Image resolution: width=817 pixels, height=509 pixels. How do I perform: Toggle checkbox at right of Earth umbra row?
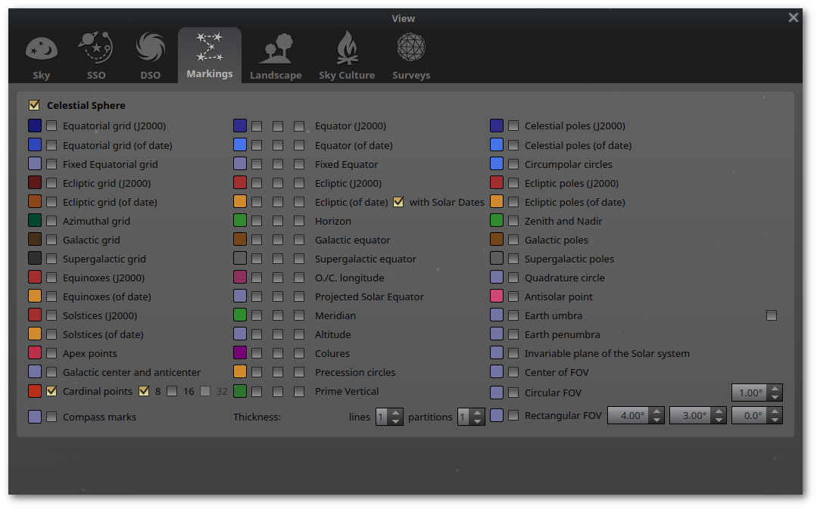click(772, 315)
